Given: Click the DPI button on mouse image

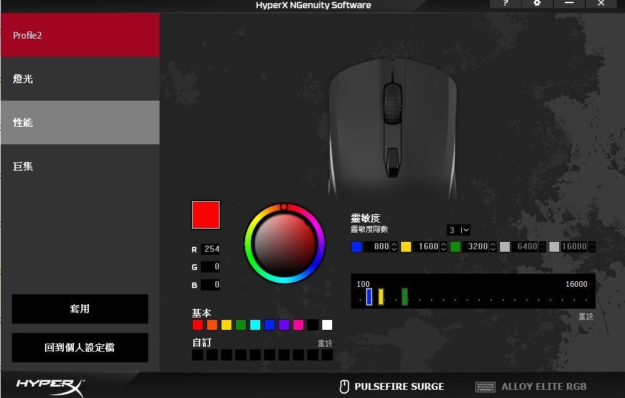Looking at the screenshot, I should [x=393, y=162].
